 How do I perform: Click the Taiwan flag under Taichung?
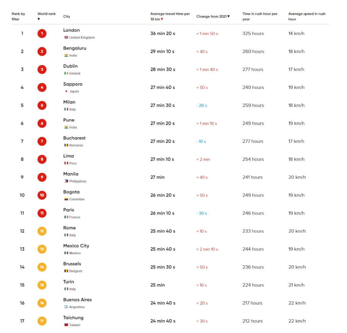tap(66, 325)
